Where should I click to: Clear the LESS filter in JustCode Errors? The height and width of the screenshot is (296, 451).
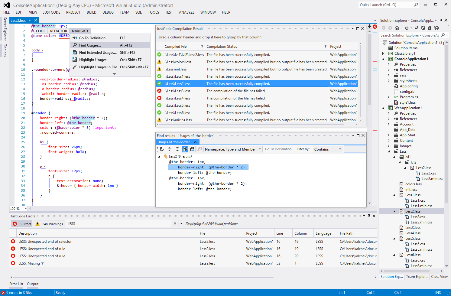175,224
